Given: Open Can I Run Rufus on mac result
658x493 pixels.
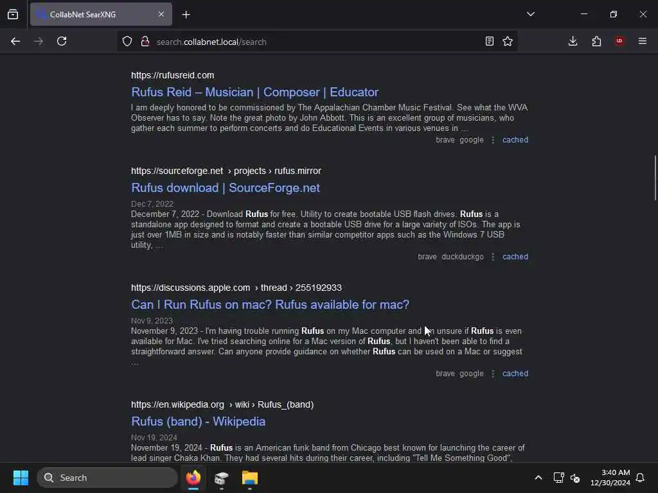Looking at the screenshot, I should click(270, 305).
